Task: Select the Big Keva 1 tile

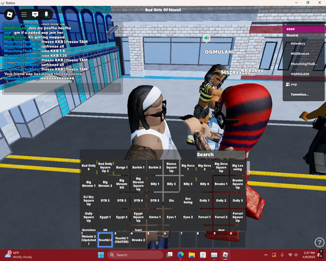Action: coord(188,167)
